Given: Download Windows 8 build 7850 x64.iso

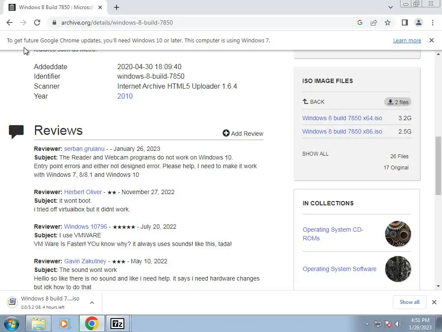Looking at the screenshot, I should [x=342, y=118].
